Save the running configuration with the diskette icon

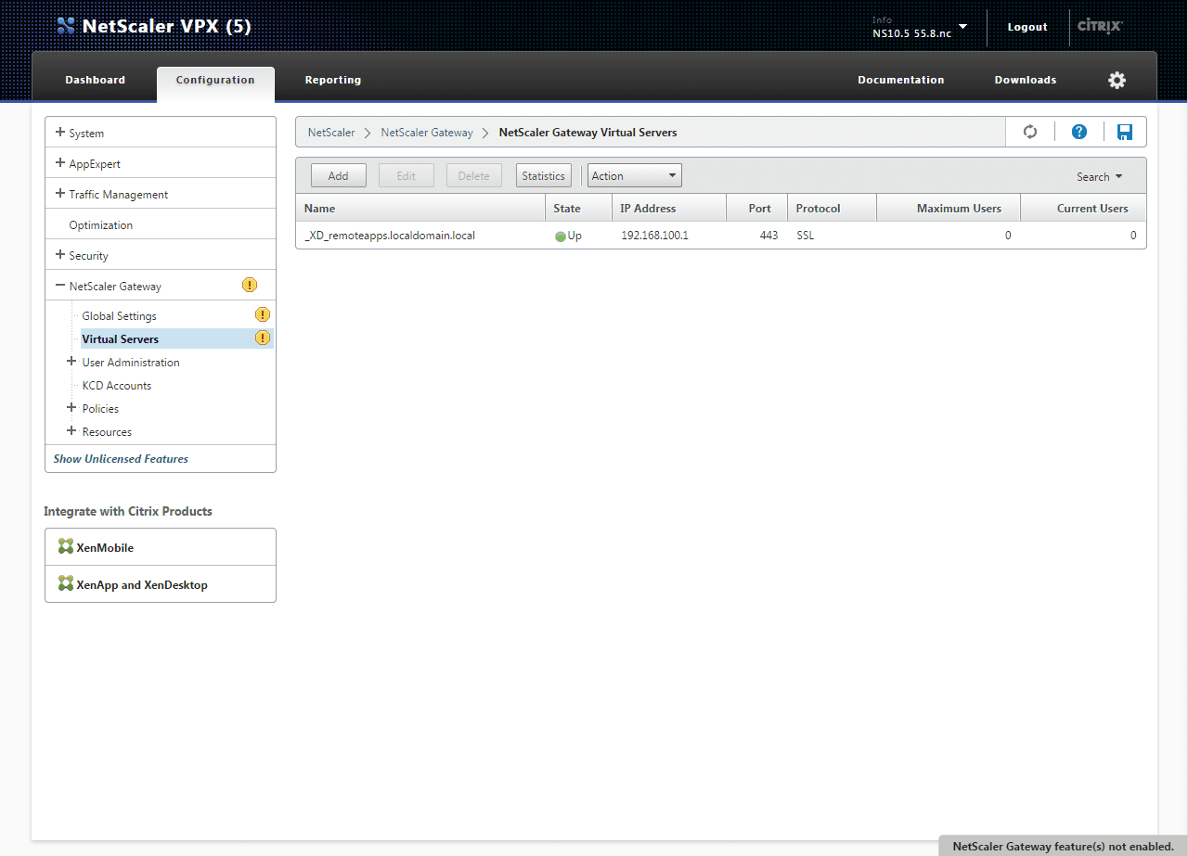point(1124,131)
